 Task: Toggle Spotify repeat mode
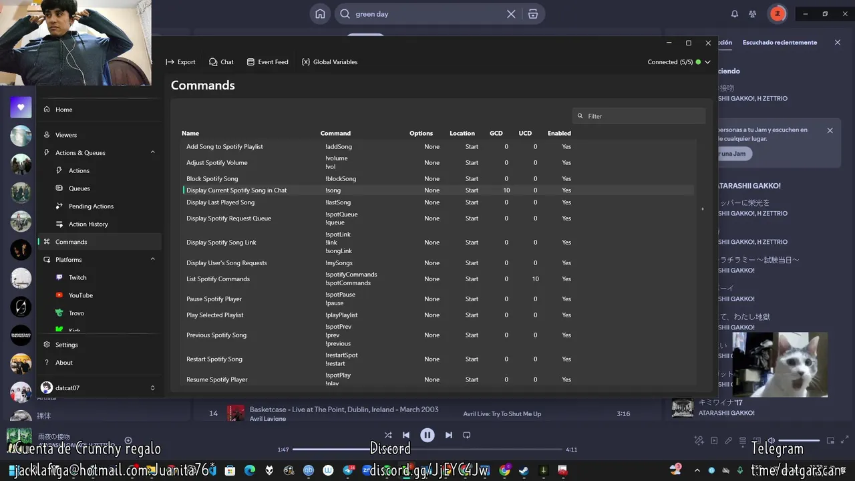point(467,435)
